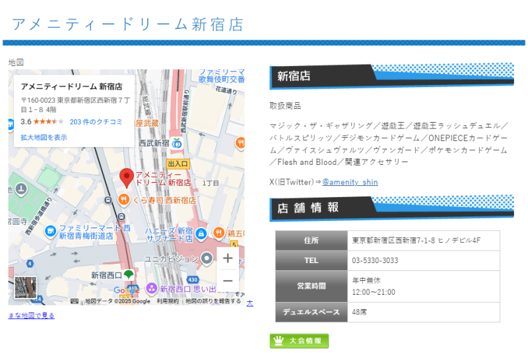Zoom in on the map

pos(228,258)
